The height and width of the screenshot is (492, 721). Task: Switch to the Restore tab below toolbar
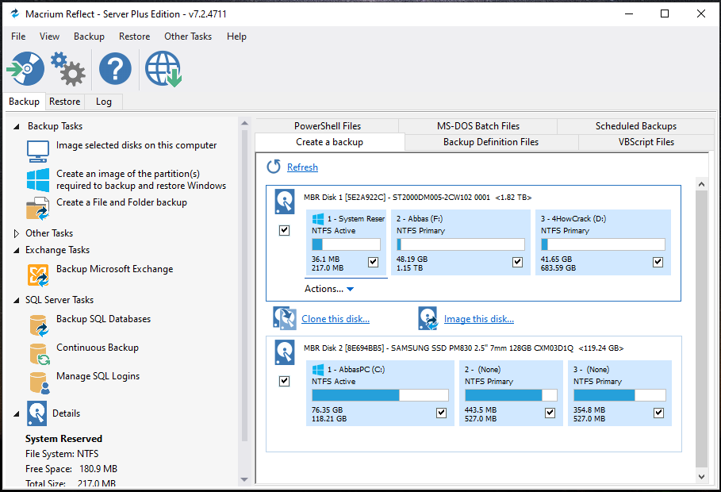(x=64, y=102)
